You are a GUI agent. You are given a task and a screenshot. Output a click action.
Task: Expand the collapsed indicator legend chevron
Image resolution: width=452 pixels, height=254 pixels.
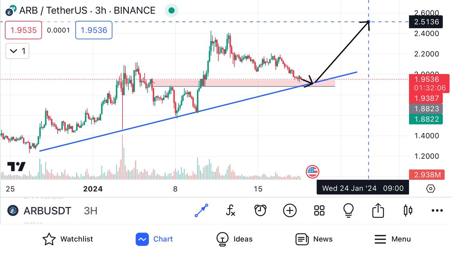tap(18, 51)
